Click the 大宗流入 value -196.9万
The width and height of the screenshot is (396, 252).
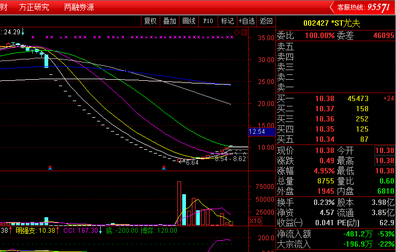pos(358,245)
